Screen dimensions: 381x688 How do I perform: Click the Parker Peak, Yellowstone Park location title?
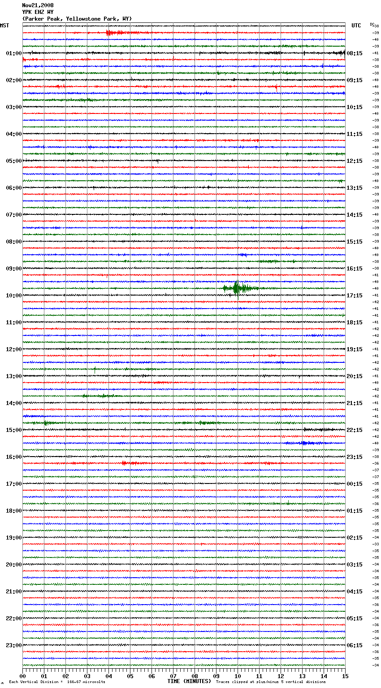coord(77,19)
